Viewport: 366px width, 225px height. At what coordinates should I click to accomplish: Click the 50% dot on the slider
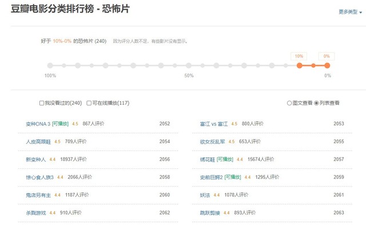[189, 66]
